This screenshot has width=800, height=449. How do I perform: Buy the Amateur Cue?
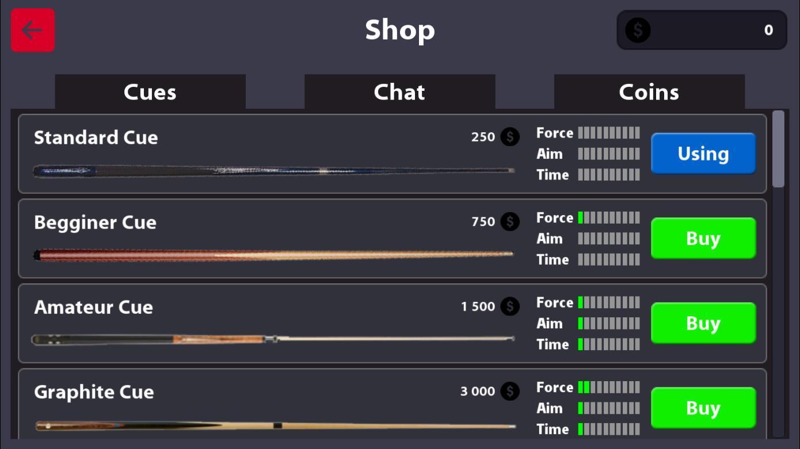tap(703, 323)
